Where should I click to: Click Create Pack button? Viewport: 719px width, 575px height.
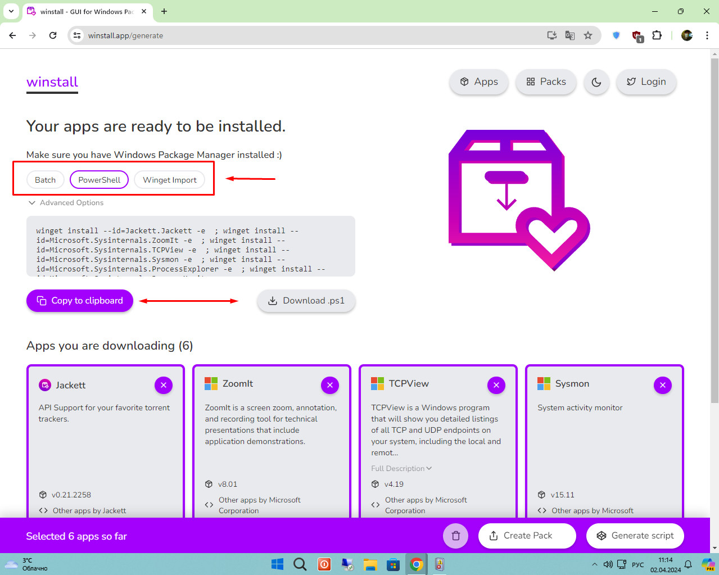527,536
